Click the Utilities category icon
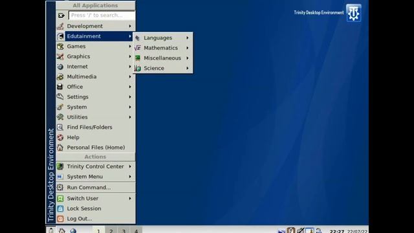The image size is (414, 233). pos(60,117)
